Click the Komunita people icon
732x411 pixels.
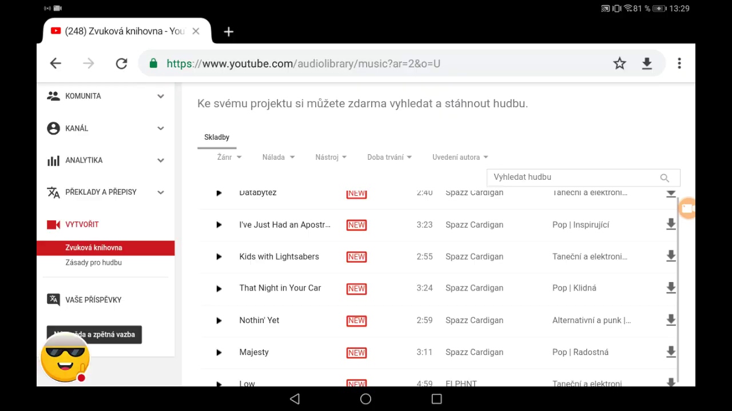(53, 96)
